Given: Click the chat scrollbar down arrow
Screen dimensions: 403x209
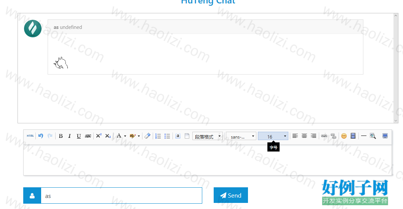Looking at the screenshot, I should pos(396,120).
